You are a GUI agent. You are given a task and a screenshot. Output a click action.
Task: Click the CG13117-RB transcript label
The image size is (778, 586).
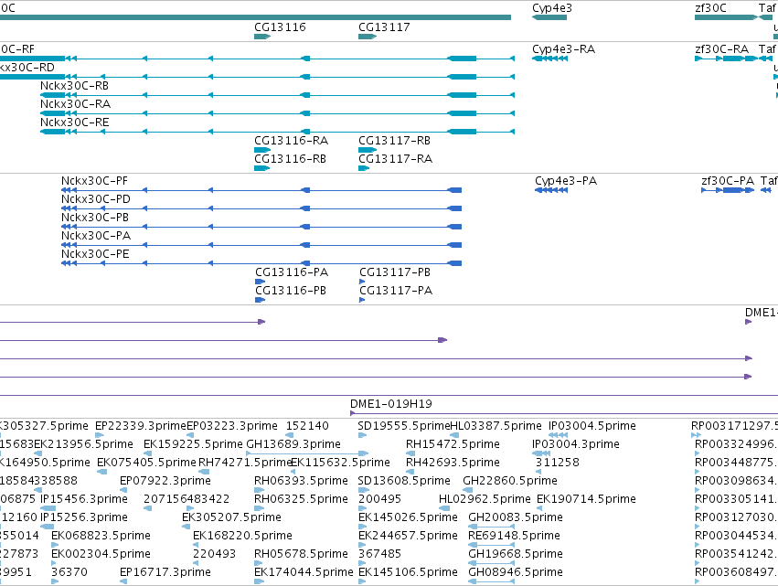coord(394,141)
